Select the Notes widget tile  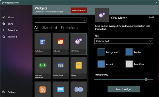78,68
